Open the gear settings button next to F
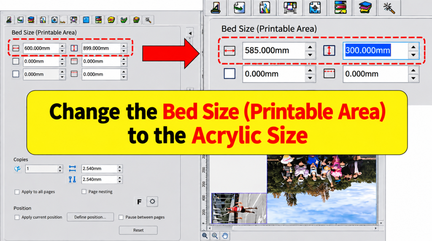Screen dimensions: 432x241 [x=152, y=202]
